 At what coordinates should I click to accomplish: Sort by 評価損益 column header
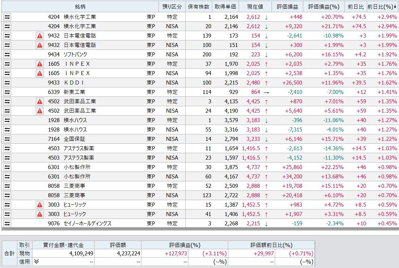(287, 7)
